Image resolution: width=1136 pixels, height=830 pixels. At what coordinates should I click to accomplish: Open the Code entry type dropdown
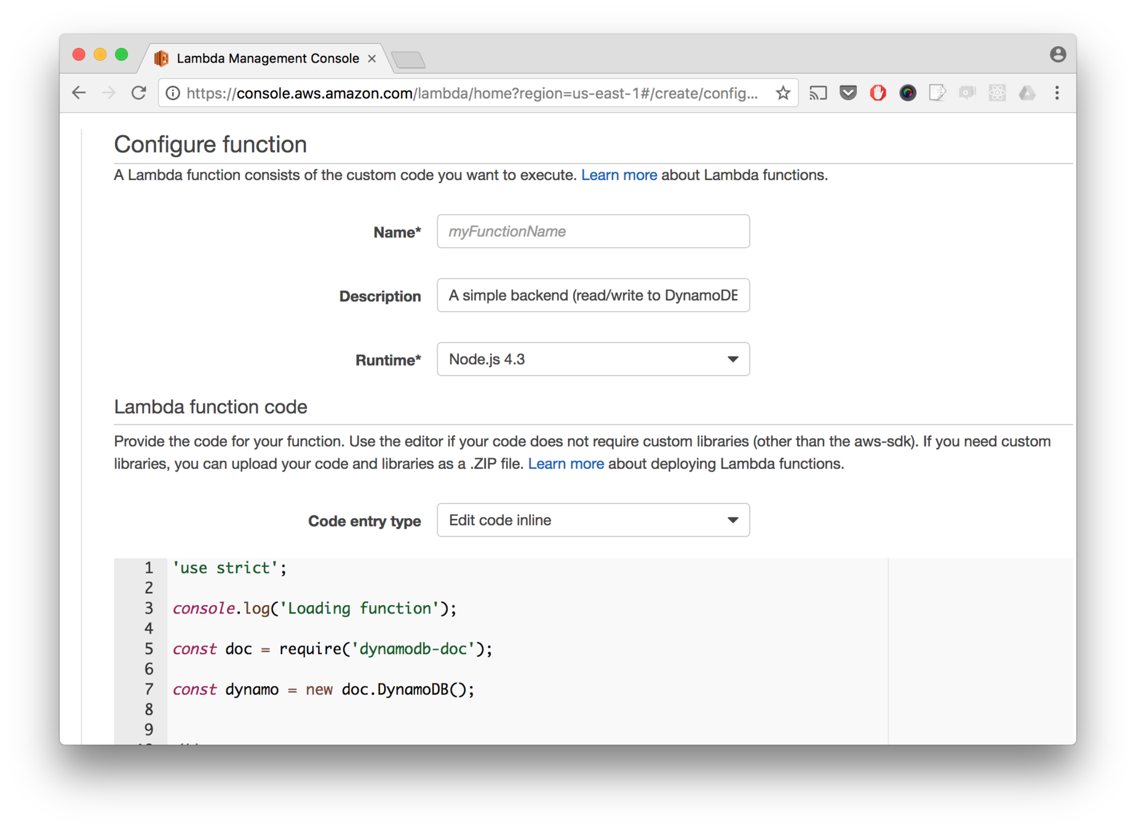click(x=593, y=520)
